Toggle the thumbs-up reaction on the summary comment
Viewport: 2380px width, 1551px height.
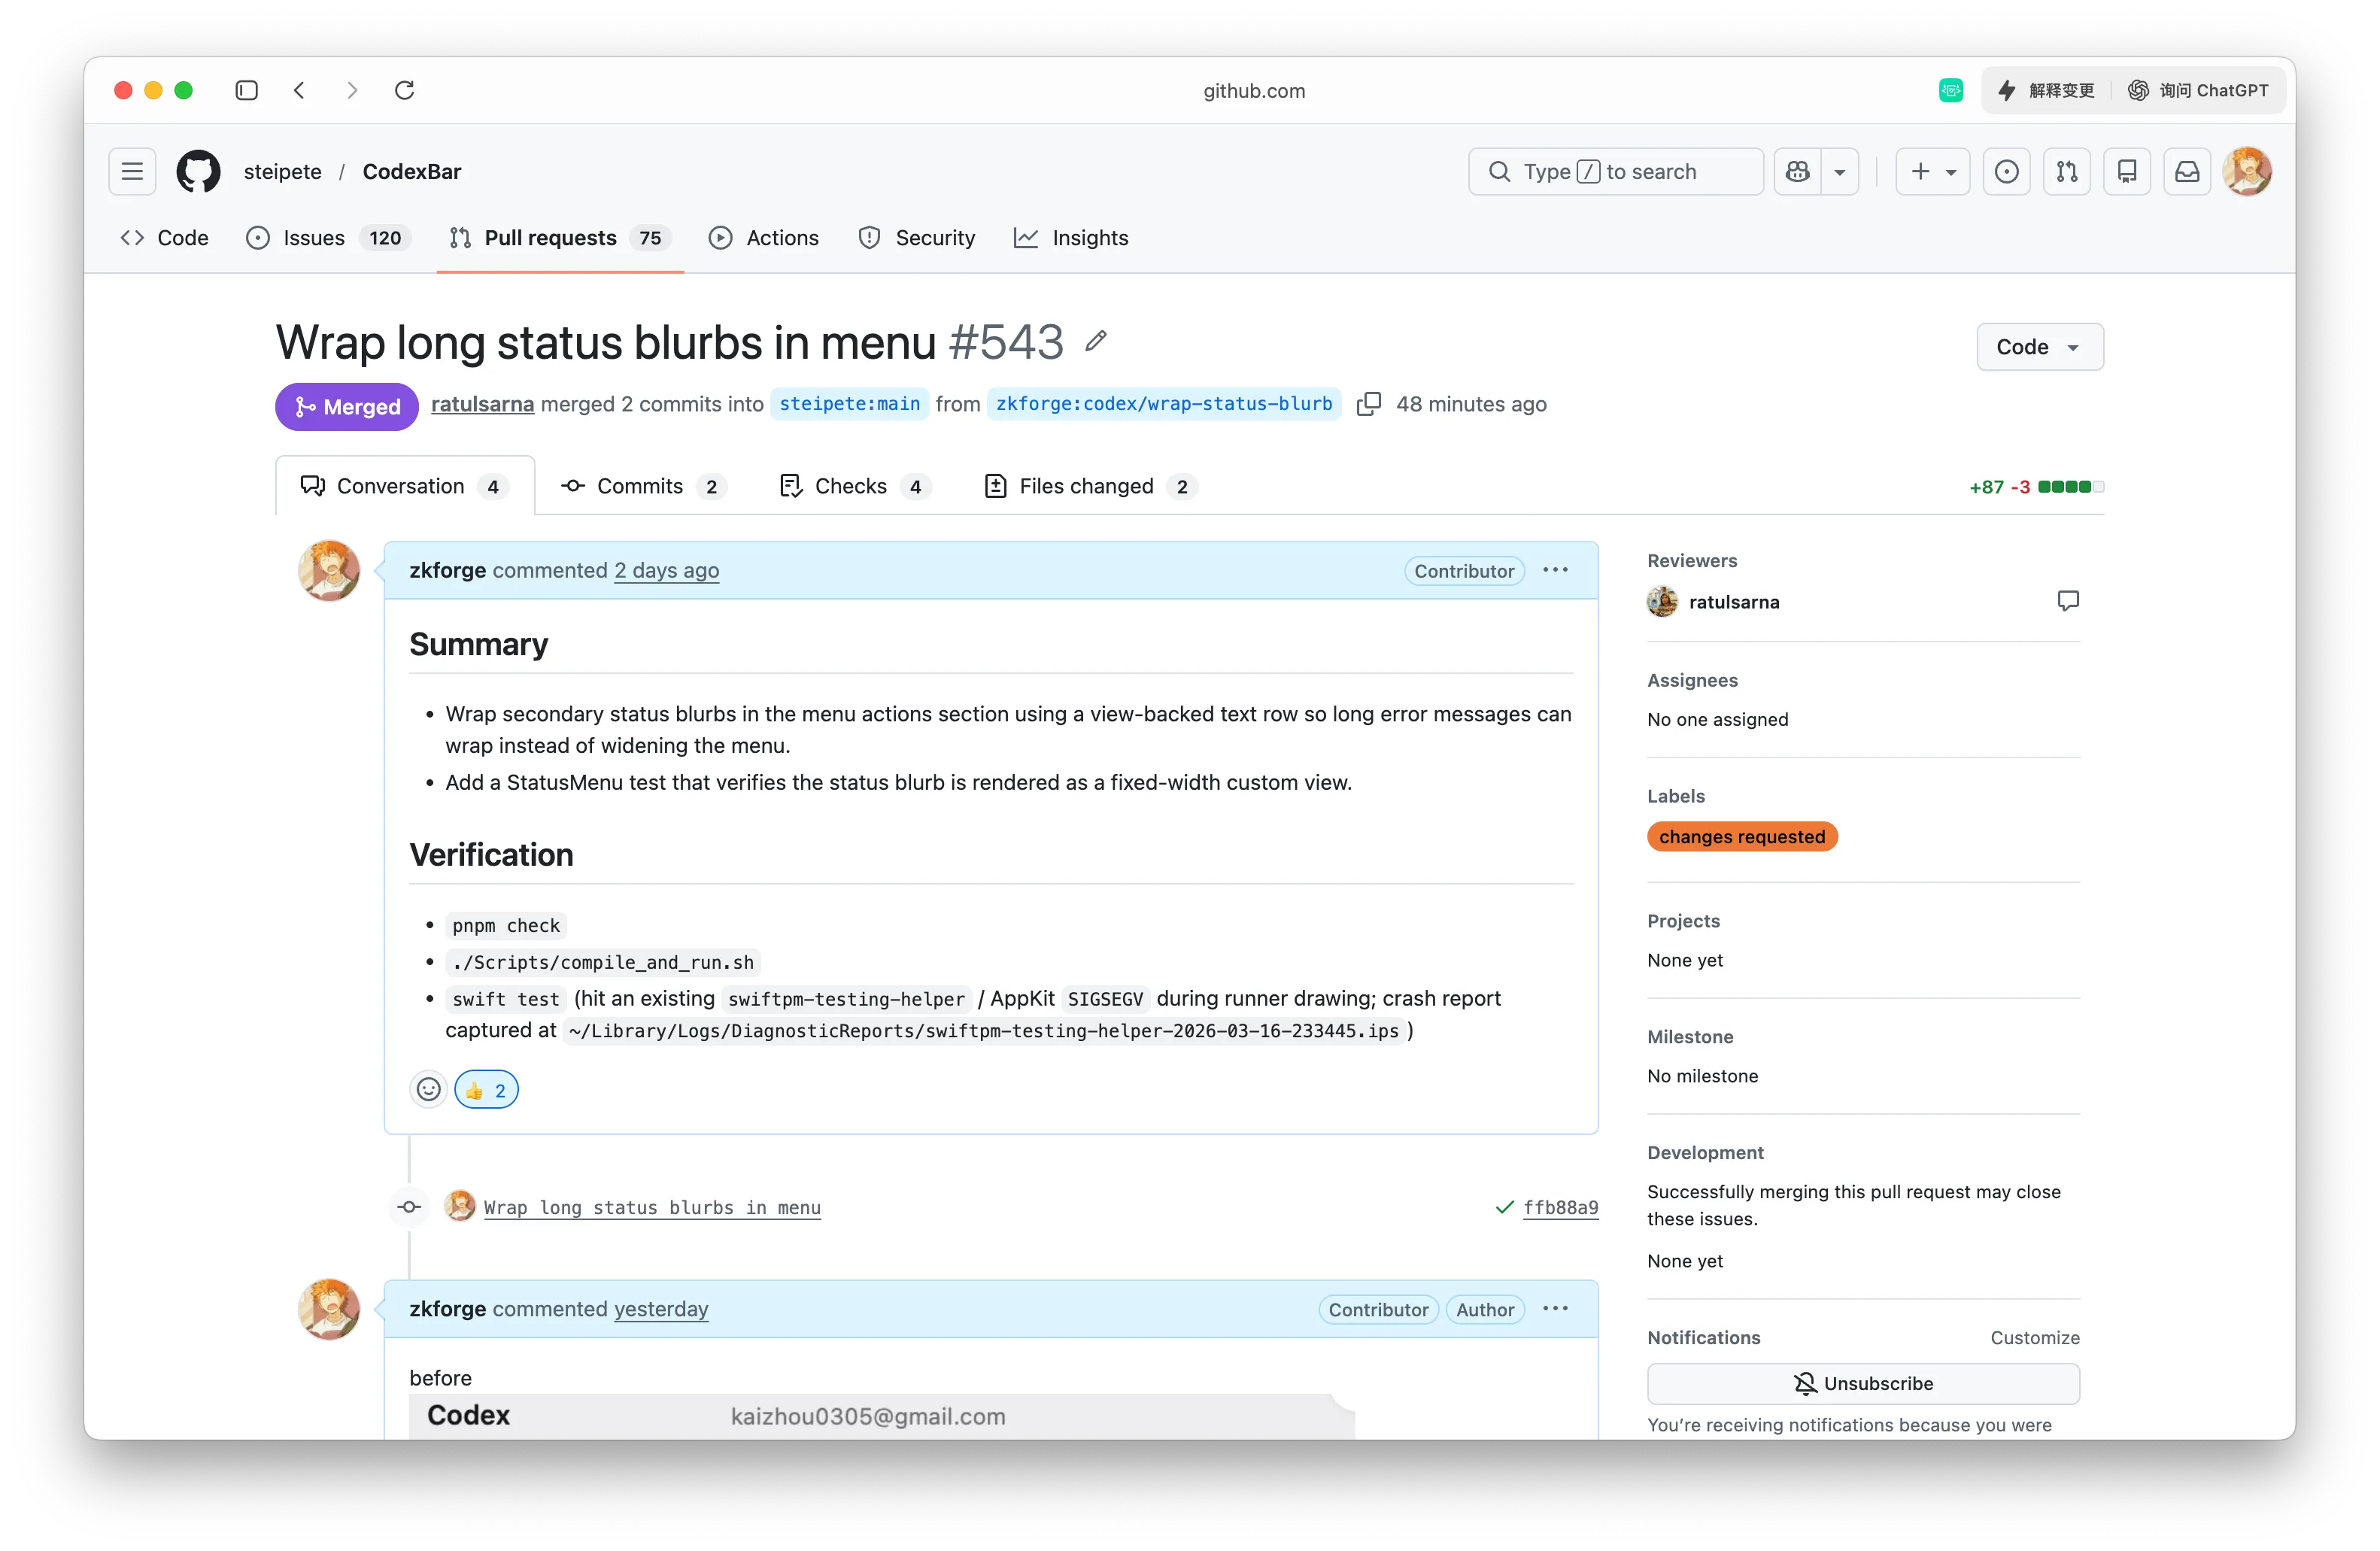(x=486, y=1089)
